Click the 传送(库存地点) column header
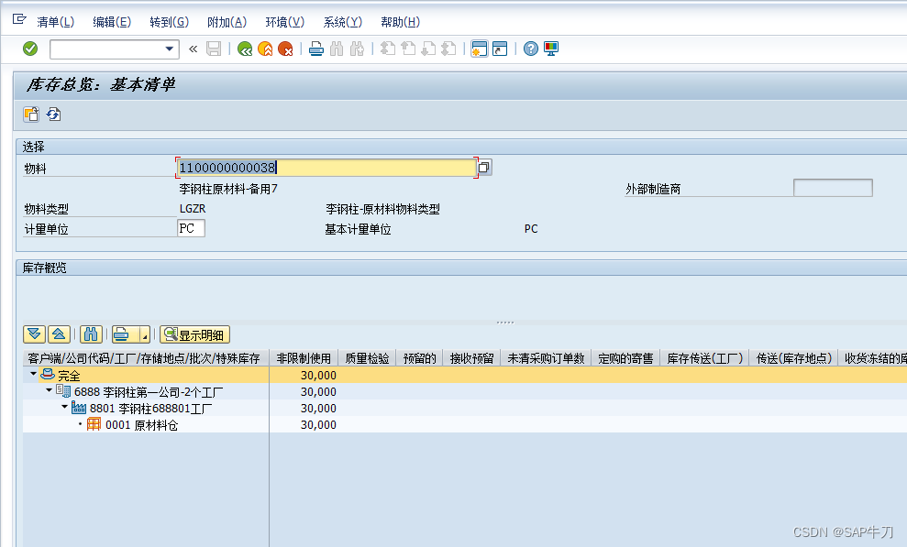Viewport: 907px width, 547px height. pos(793,358)
